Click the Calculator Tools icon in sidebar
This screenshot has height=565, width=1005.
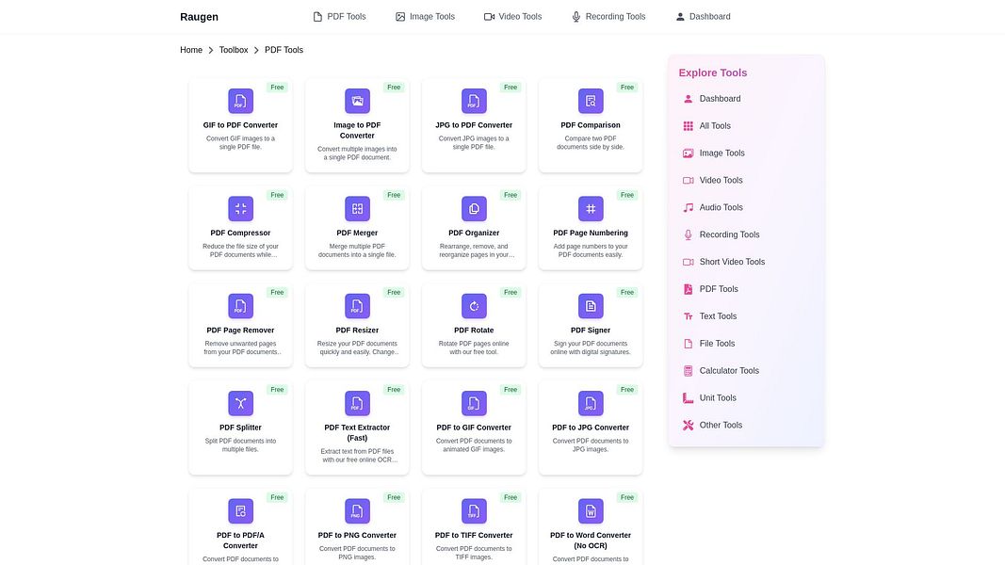(x=688, y=371)
